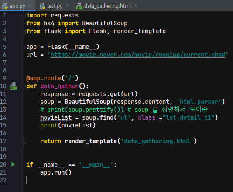Open the movie.naver.com URL link
The width and height of the screenshot is (233, 192).
(138, 55)
